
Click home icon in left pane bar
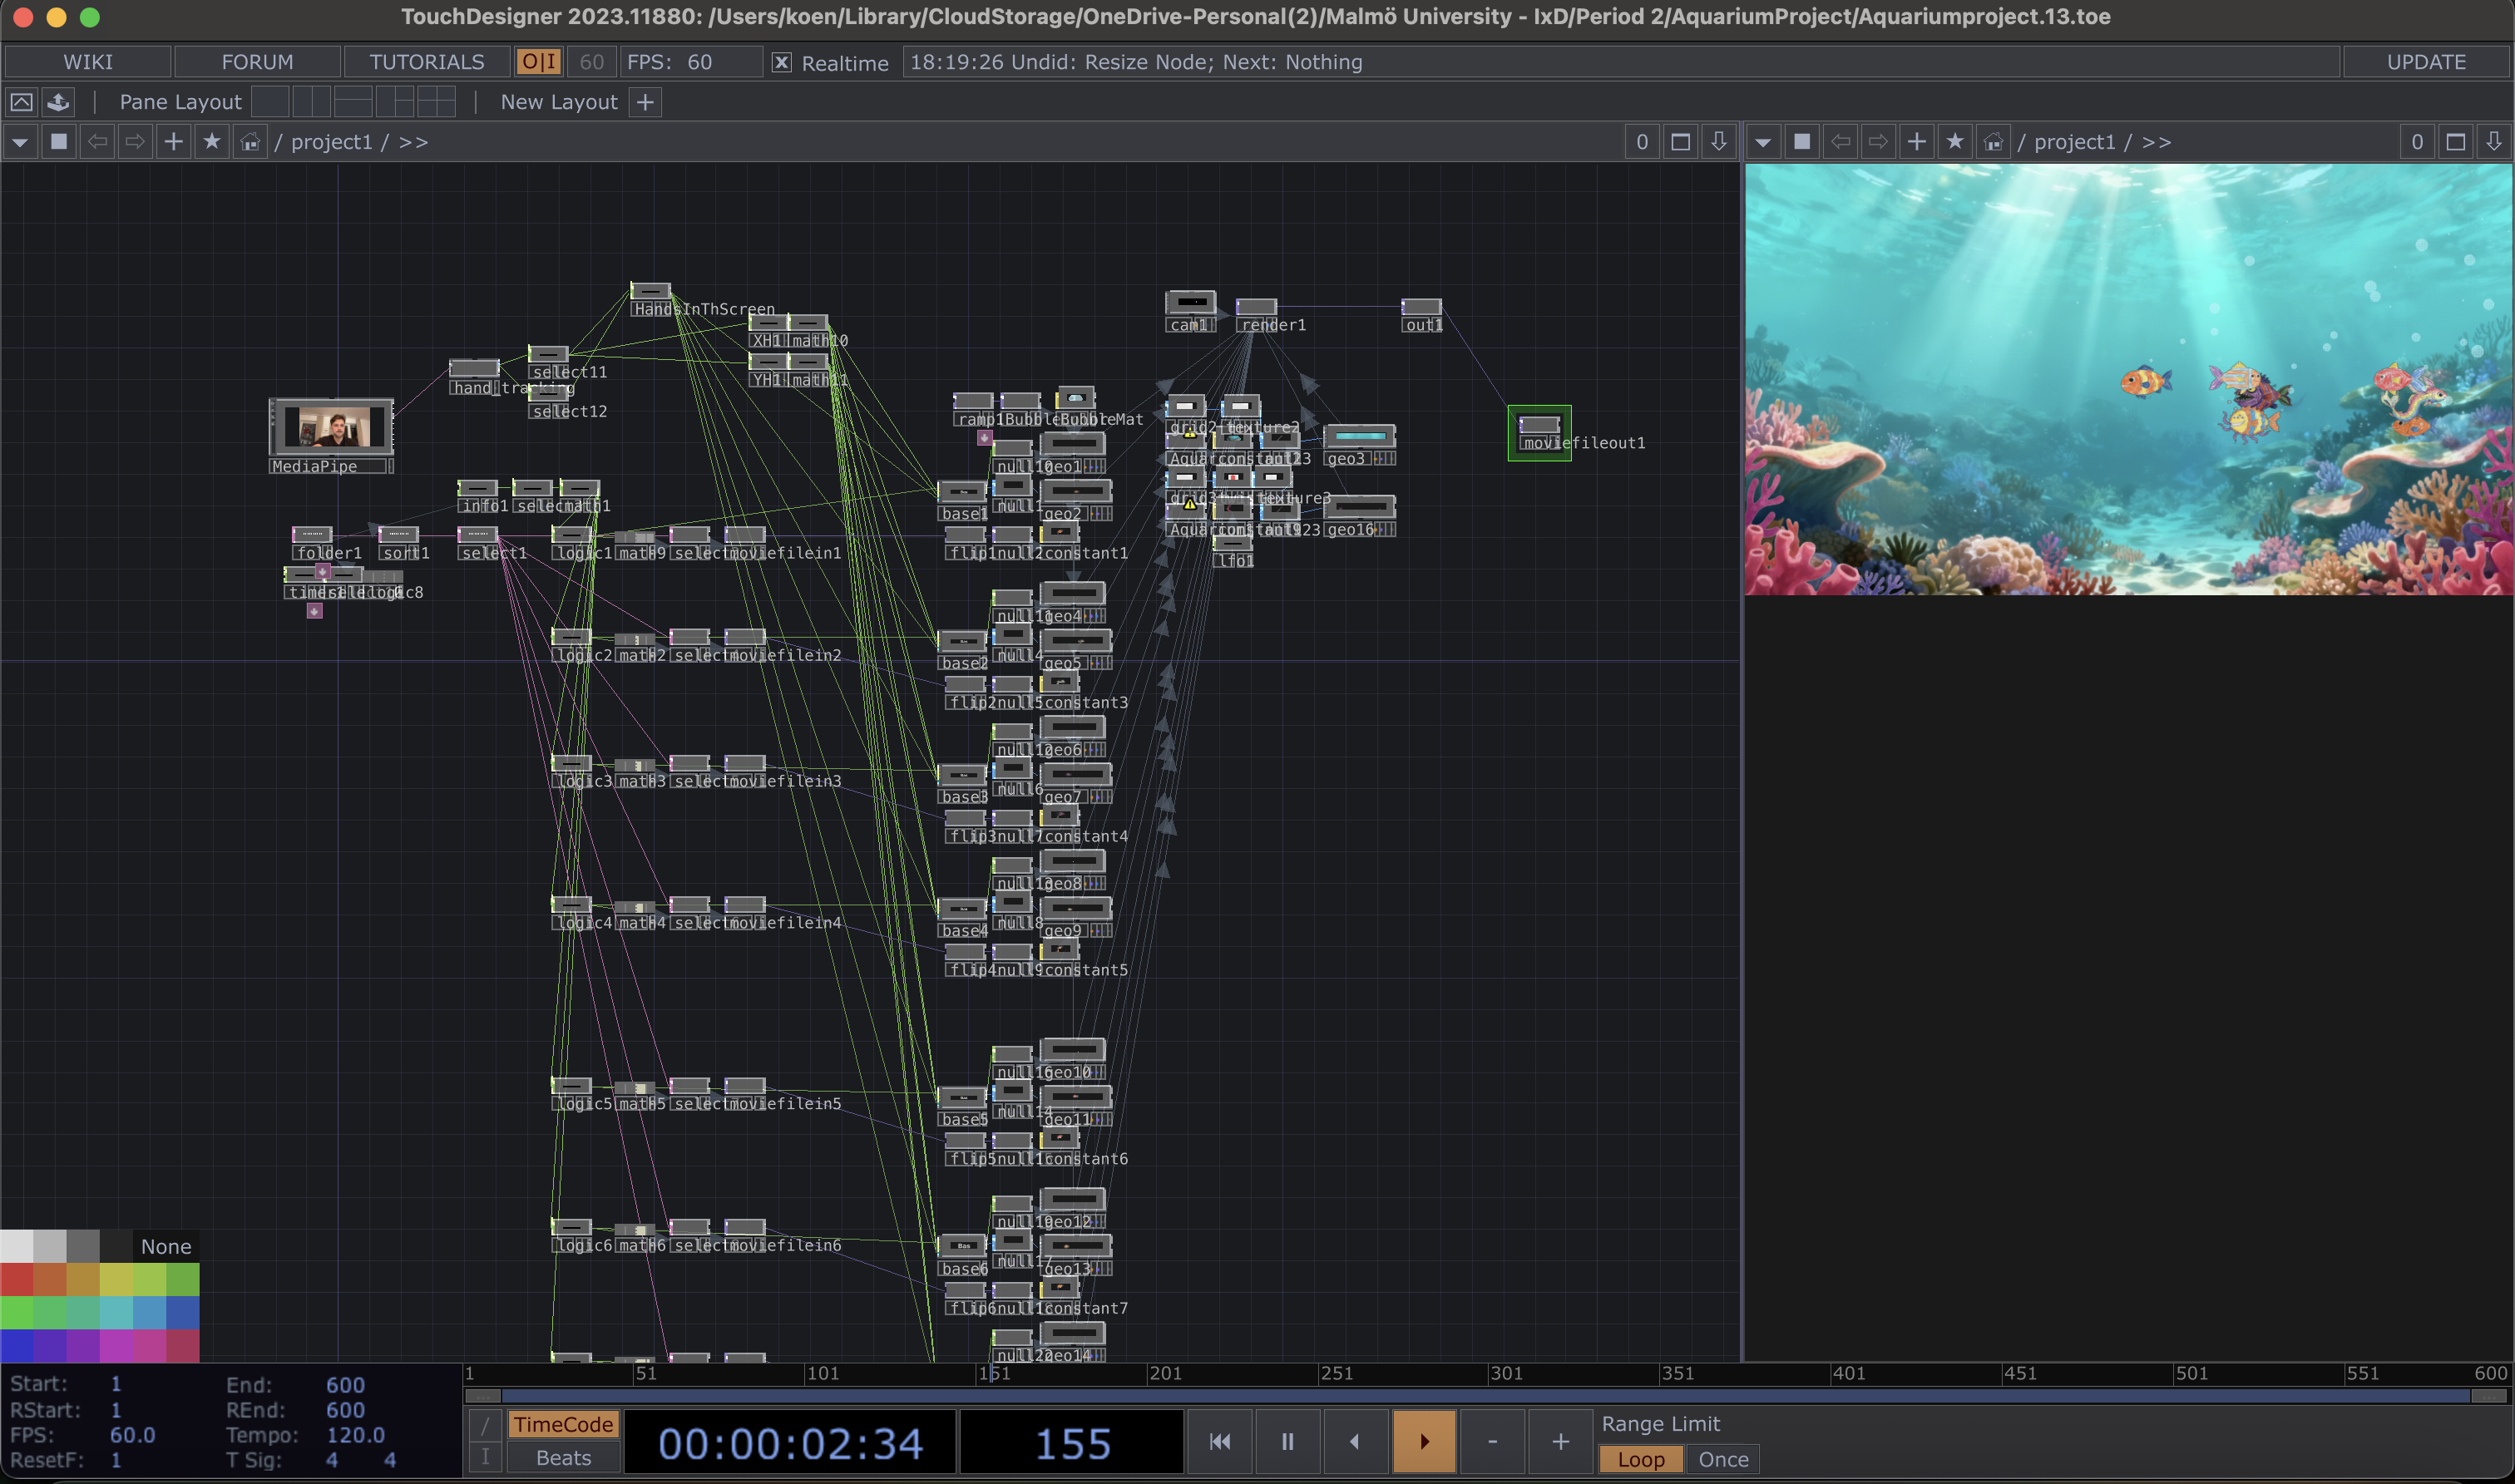[250, 142]
